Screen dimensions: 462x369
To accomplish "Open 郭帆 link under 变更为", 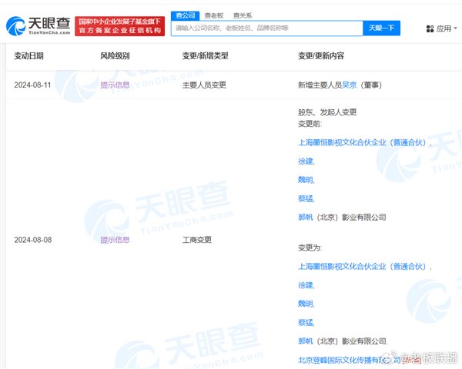I will pyautogui.click(x=305, y=341).
